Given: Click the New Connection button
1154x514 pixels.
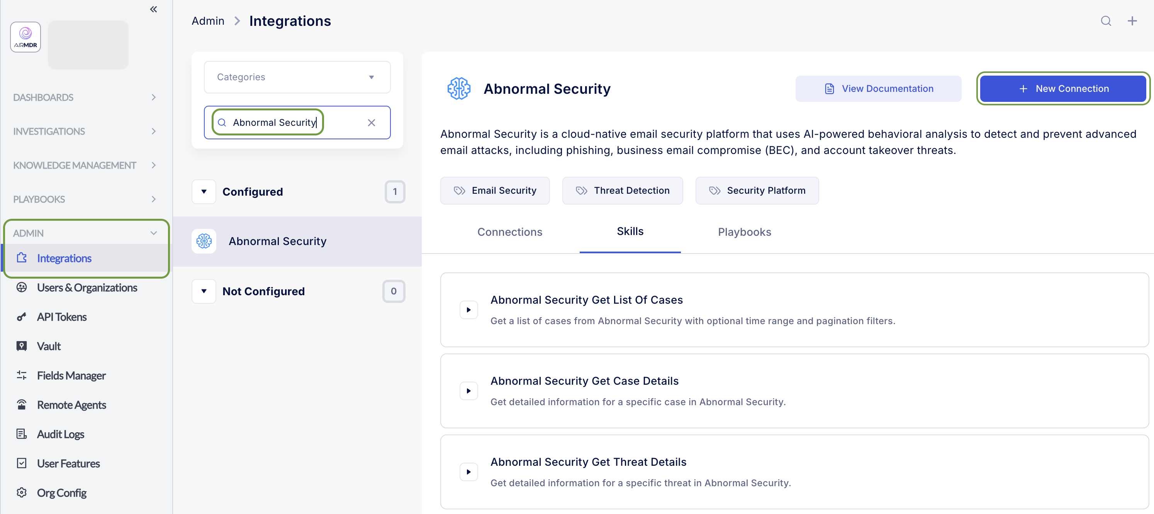Looking at the screenshot, I should coord(1062,89).
